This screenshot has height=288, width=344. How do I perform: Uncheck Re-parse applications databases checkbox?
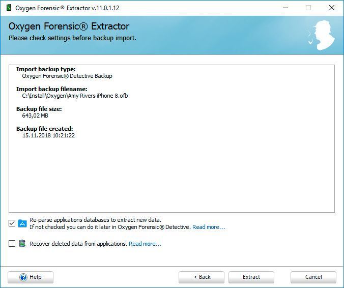pos(12,223)
